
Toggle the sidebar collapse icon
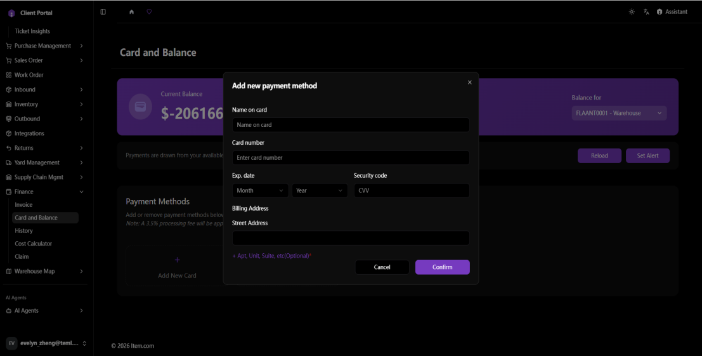[103, 11]
